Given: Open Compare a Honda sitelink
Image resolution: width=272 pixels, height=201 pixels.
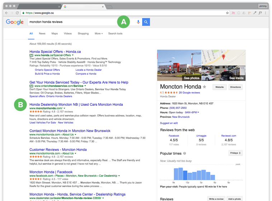Looking at the screenshot, I should 86,74.
